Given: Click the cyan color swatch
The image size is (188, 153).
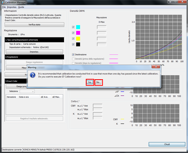Looking at the screenshot, I should [78, 27].
